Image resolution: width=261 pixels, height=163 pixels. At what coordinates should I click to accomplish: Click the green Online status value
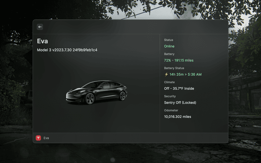[169, 46]
